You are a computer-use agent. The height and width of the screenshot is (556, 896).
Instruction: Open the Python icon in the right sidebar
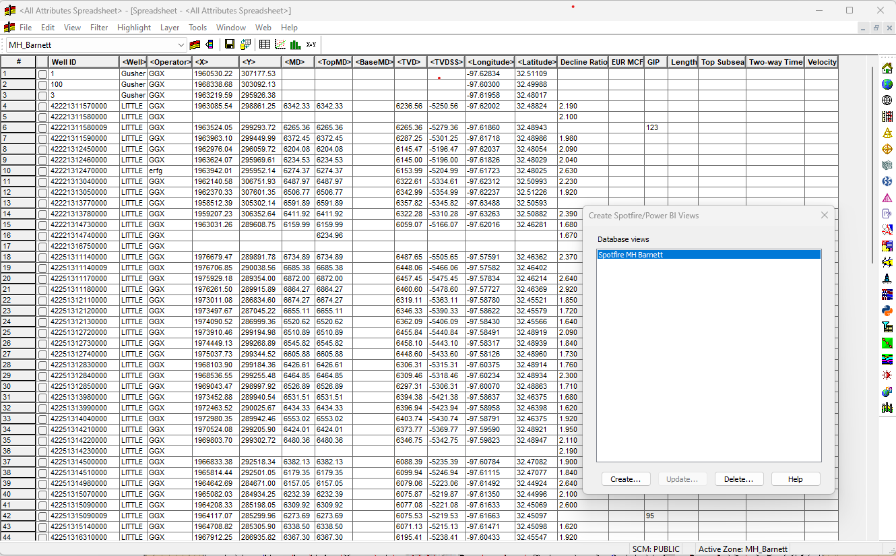[x=887, y=310]
